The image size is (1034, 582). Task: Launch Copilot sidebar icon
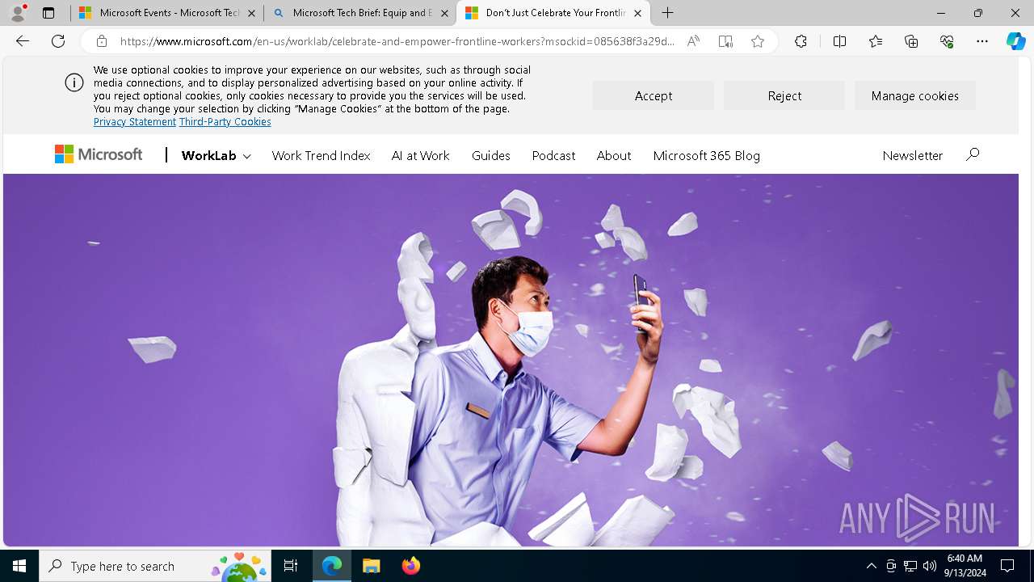tap(1016, 41)
